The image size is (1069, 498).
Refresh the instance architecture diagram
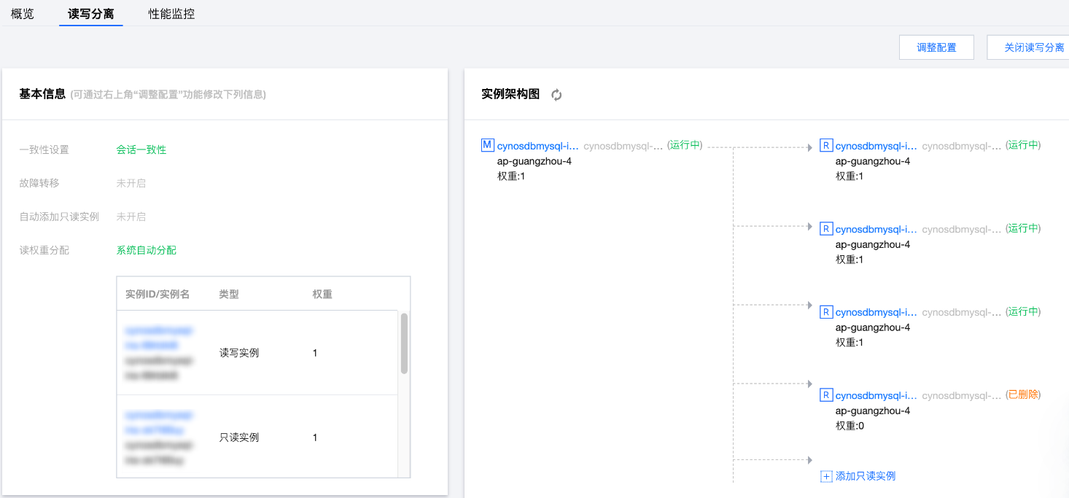click(556, 95)
